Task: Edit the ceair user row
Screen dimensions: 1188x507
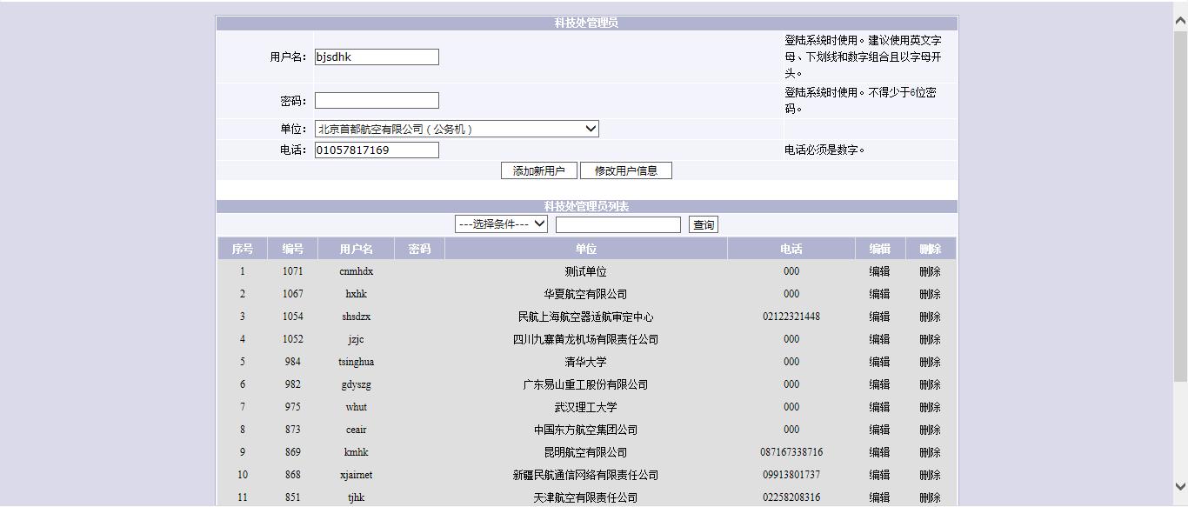Action: click(x=879, y=430)
